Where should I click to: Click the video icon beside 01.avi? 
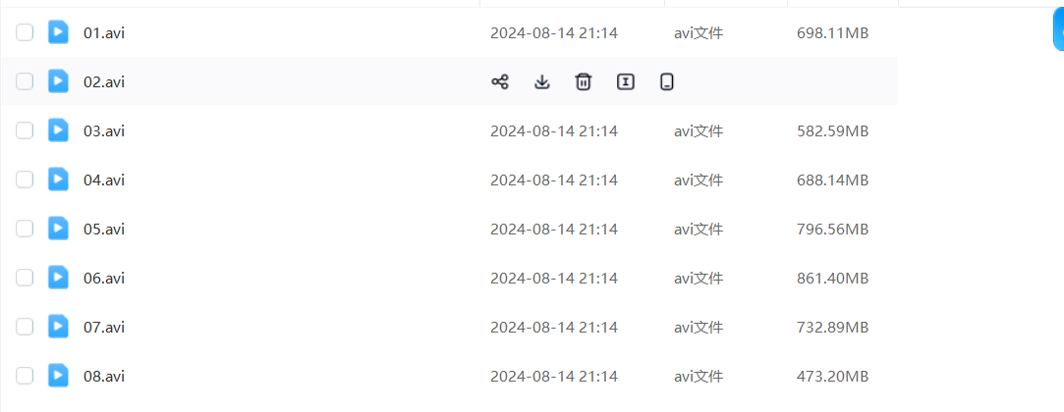(x=59, y=32)
